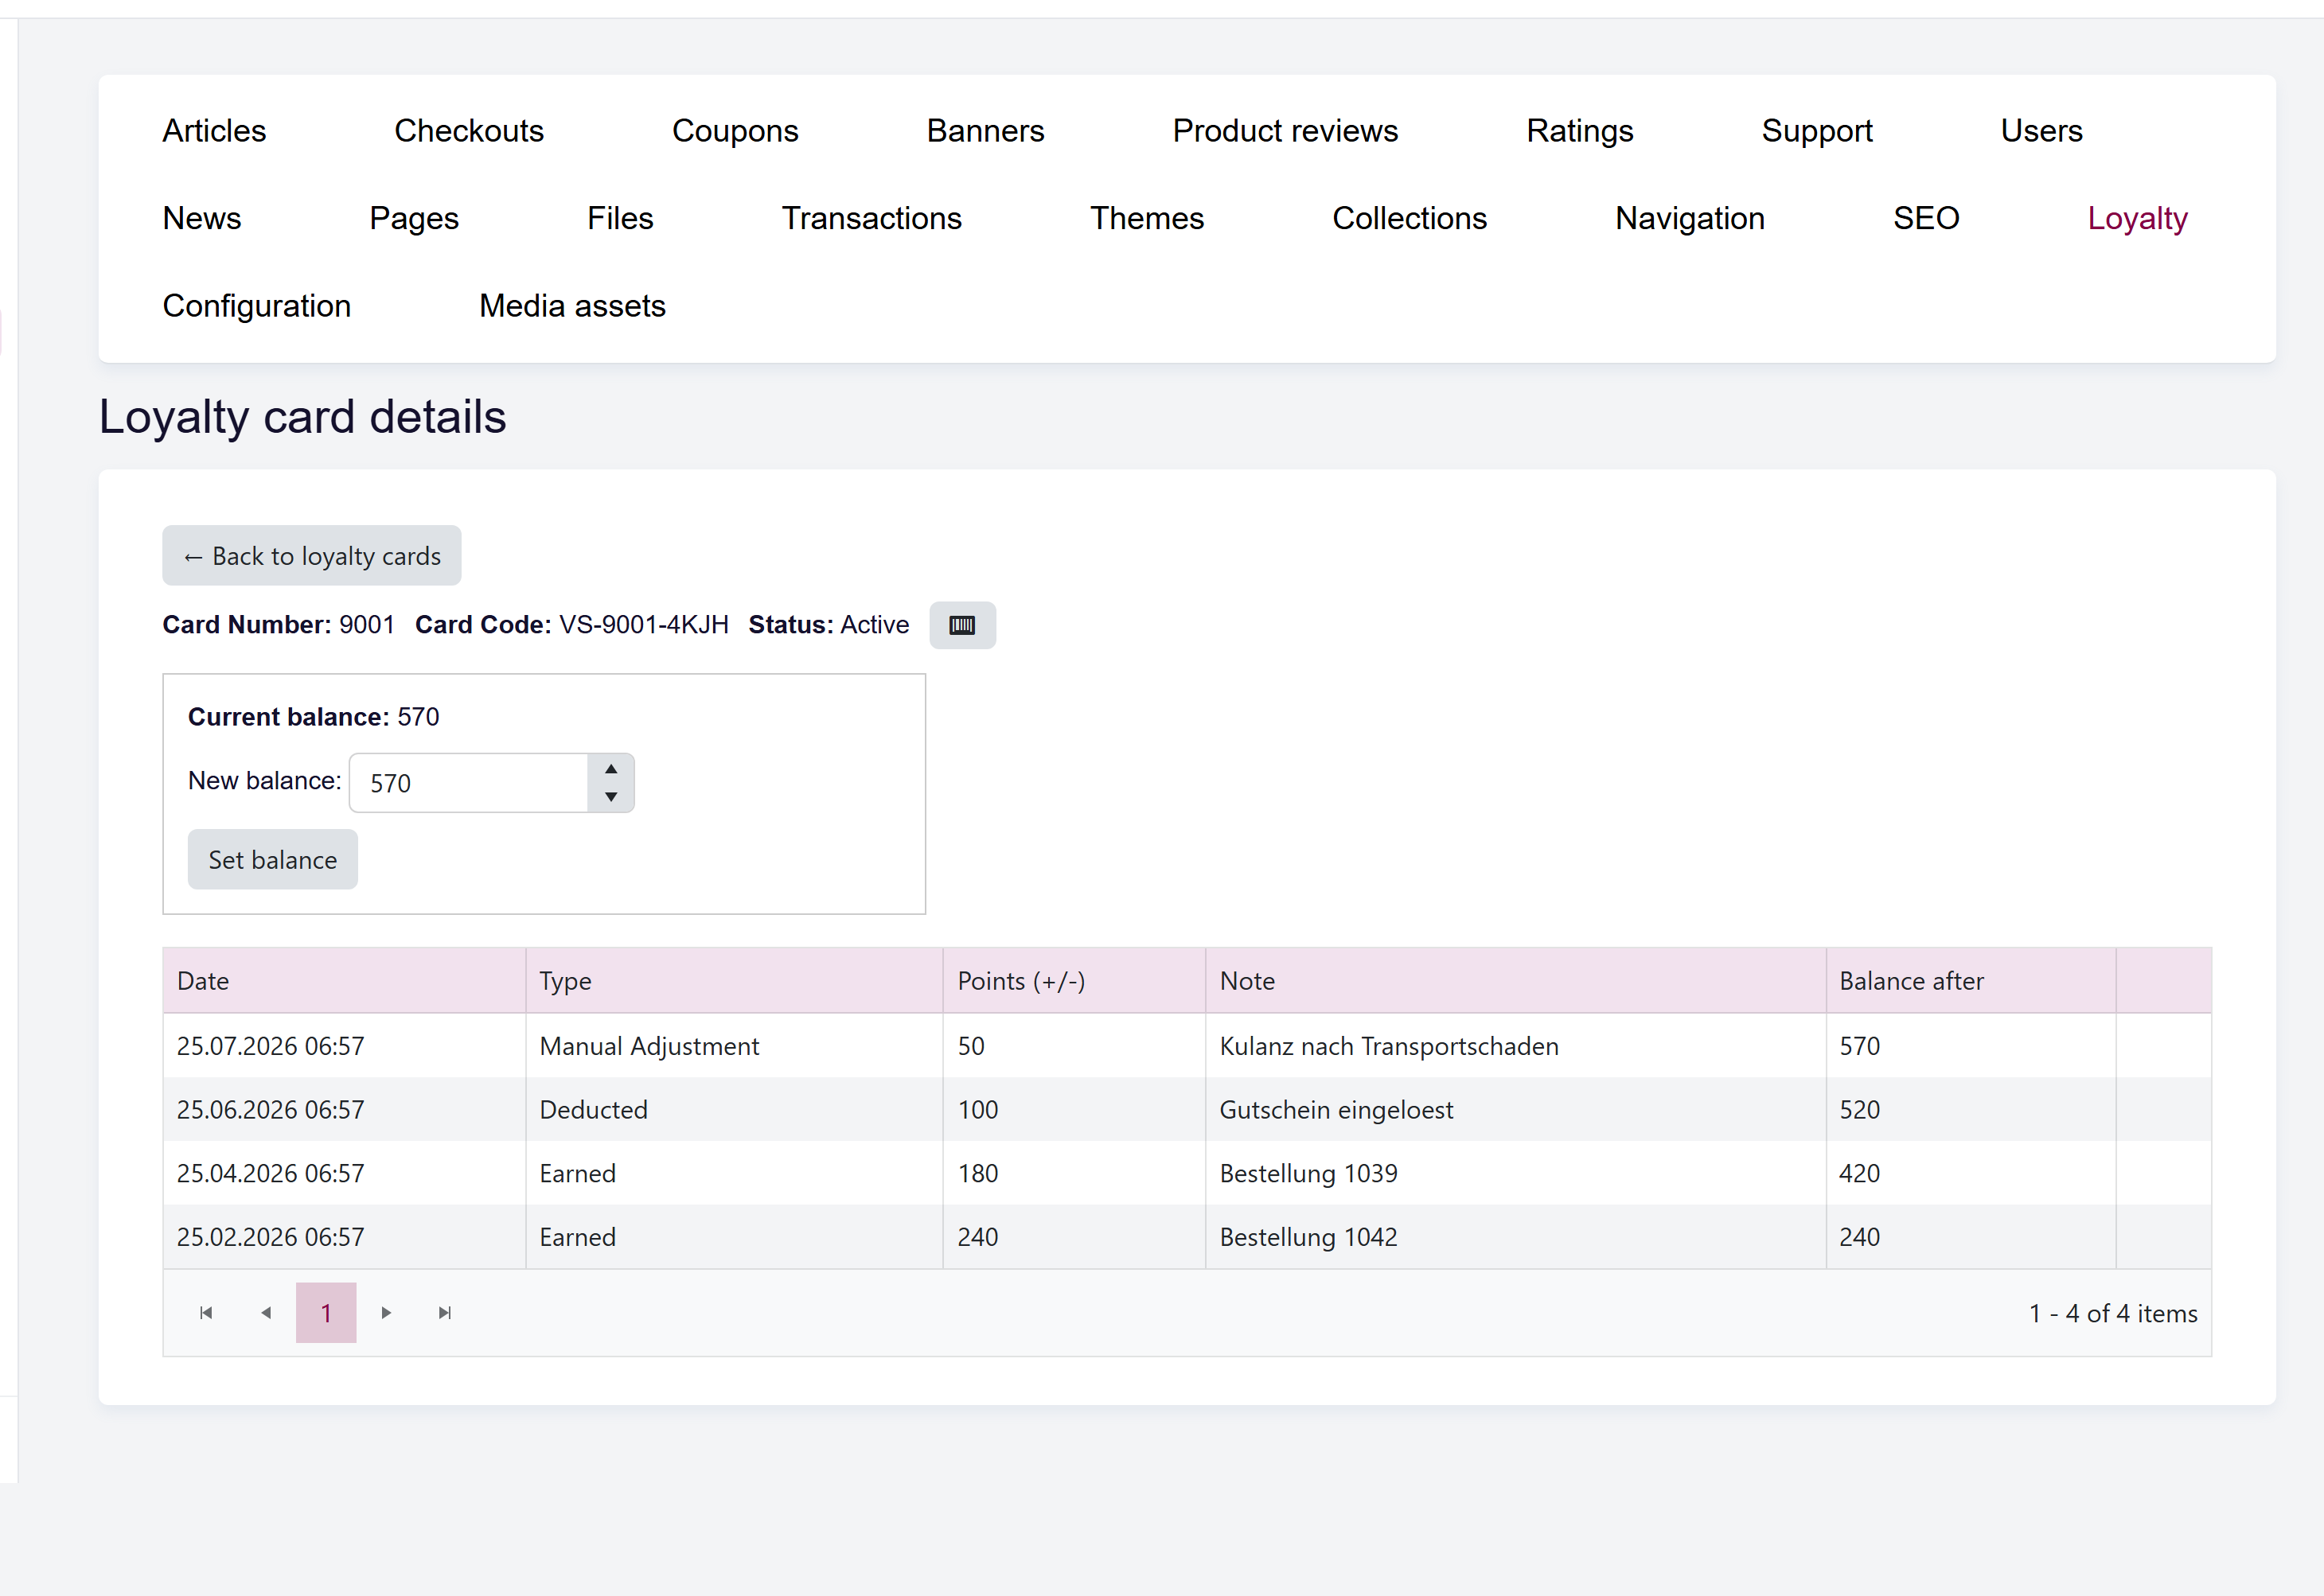The image size is (2324, 1596).
Task: Open the Banners section
Action: (x=985, y=131)
